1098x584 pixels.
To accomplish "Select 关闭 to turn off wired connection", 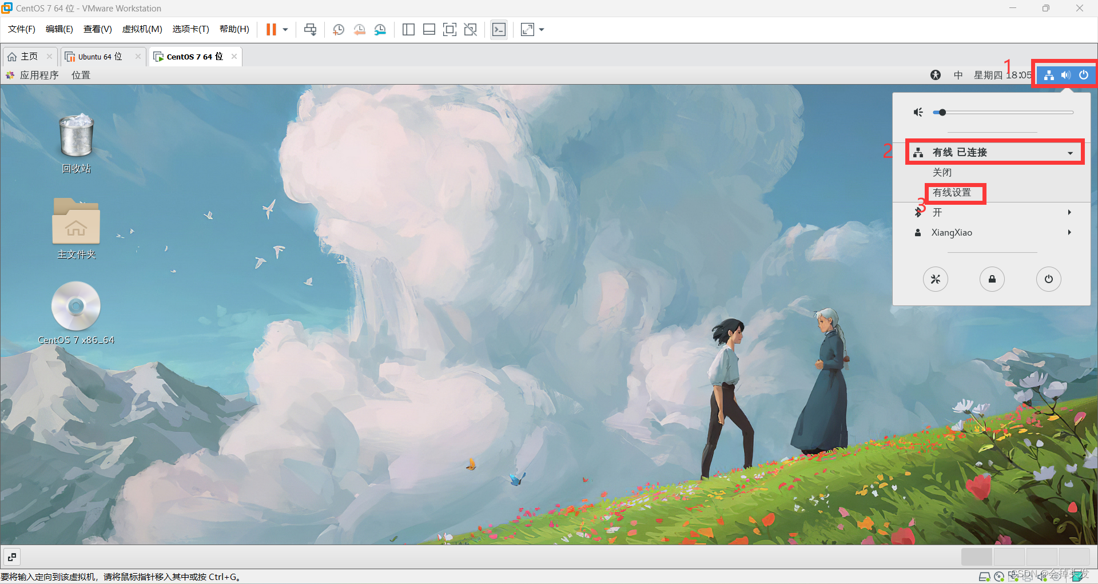I will 942,172.
